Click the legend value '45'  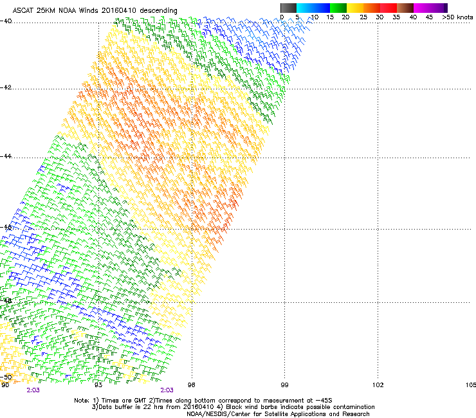pyautogui.click(x=429, y=17)
